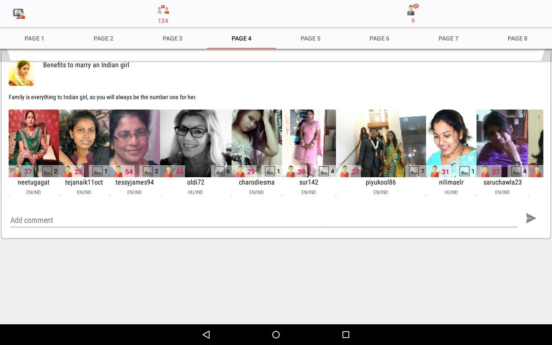
Task: Tap the username neetugagat
Action: click(34, 182)
